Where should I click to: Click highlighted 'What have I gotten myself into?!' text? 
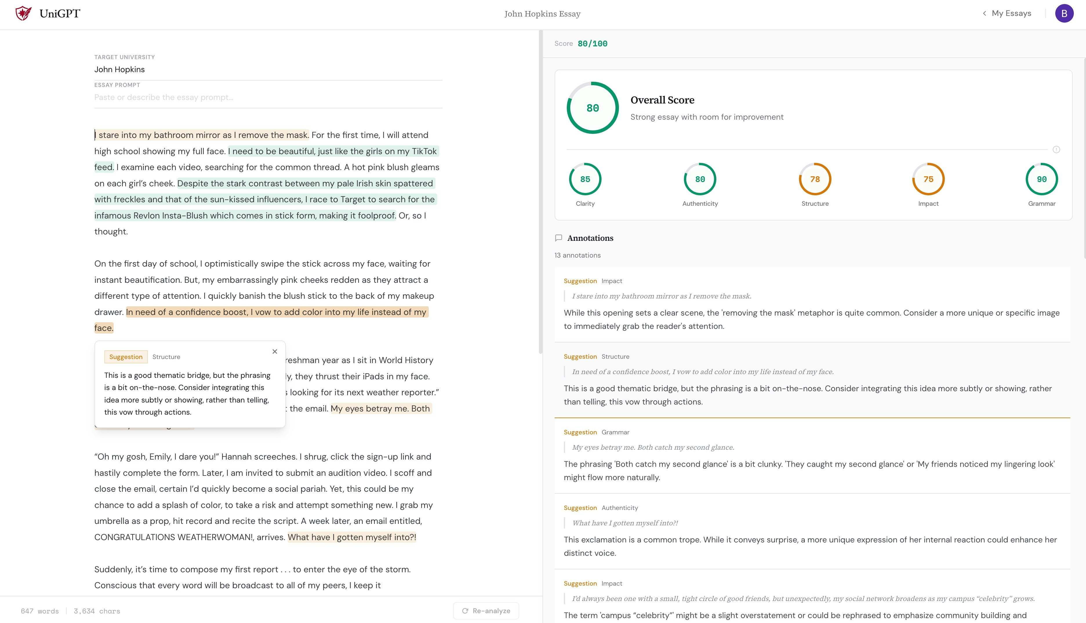coord(351,538)
